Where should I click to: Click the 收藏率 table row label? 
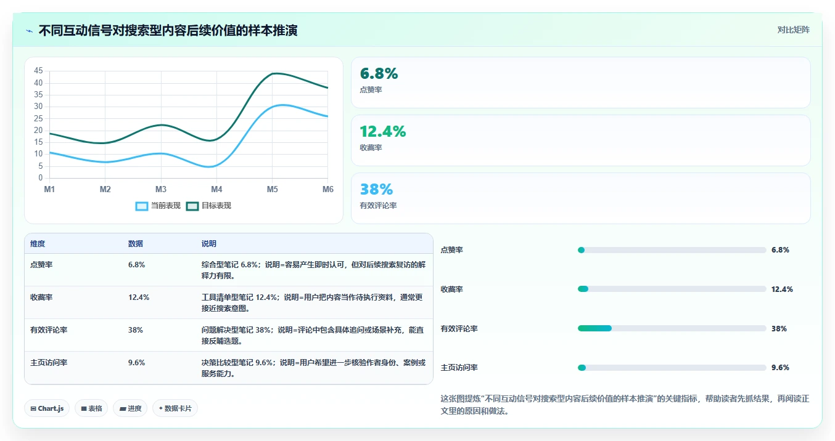click(41, 297)
